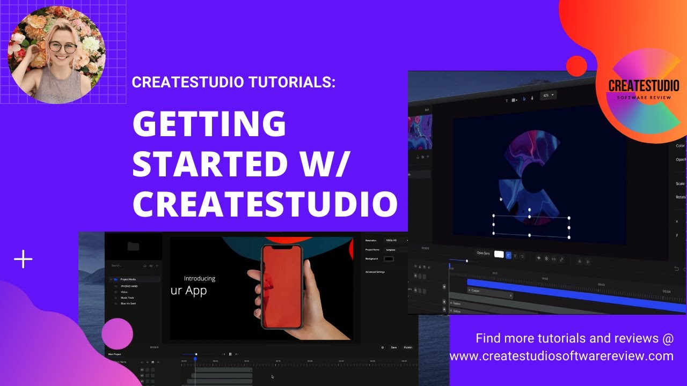Click the swirl thumbnail in right screenshot
Viewport: 687px width, 386px height.
[x=419, y=132]
